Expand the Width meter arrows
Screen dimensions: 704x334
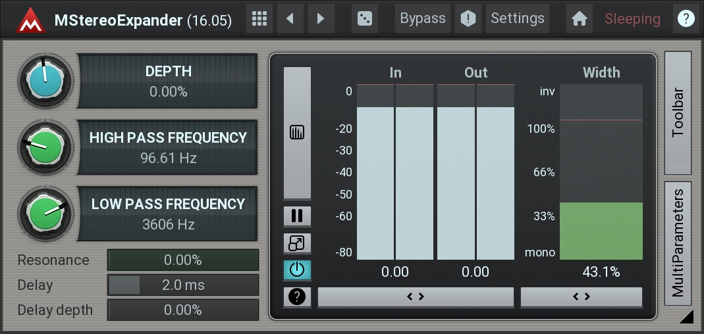click(582, 297)
